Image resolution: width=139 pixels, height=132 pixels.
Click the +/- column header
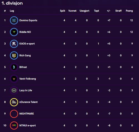click(109, 11)
